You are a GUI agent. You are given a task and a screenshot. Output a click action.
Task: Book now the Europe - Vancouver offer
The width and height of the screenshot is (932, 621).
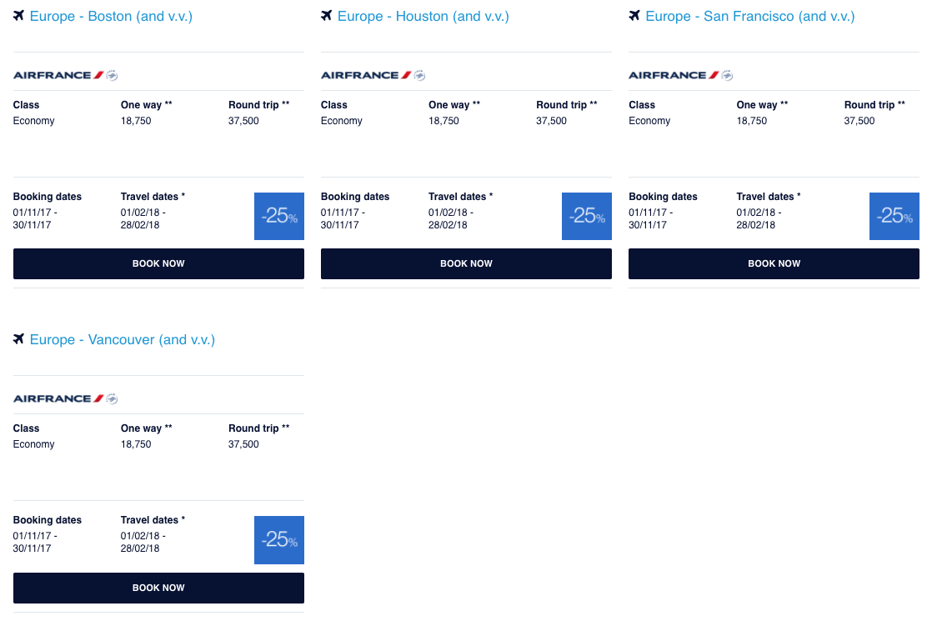coord(158,588)
